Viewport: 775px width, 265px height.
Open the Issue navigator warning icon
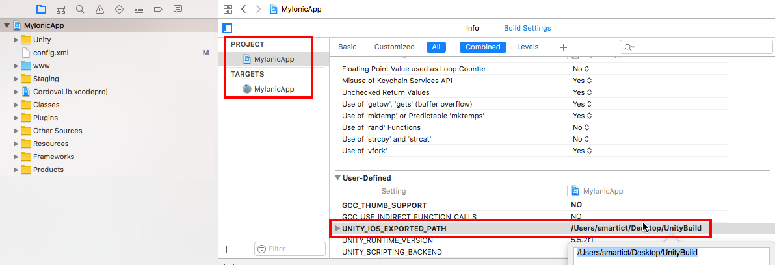100,9
